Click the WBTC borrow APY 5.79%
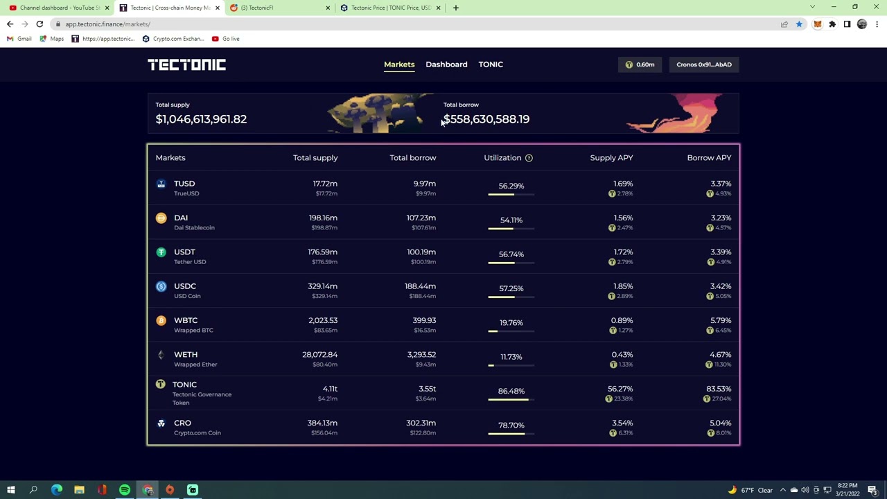This screenshot has width=887, height=499. click(x=721, y=320)
